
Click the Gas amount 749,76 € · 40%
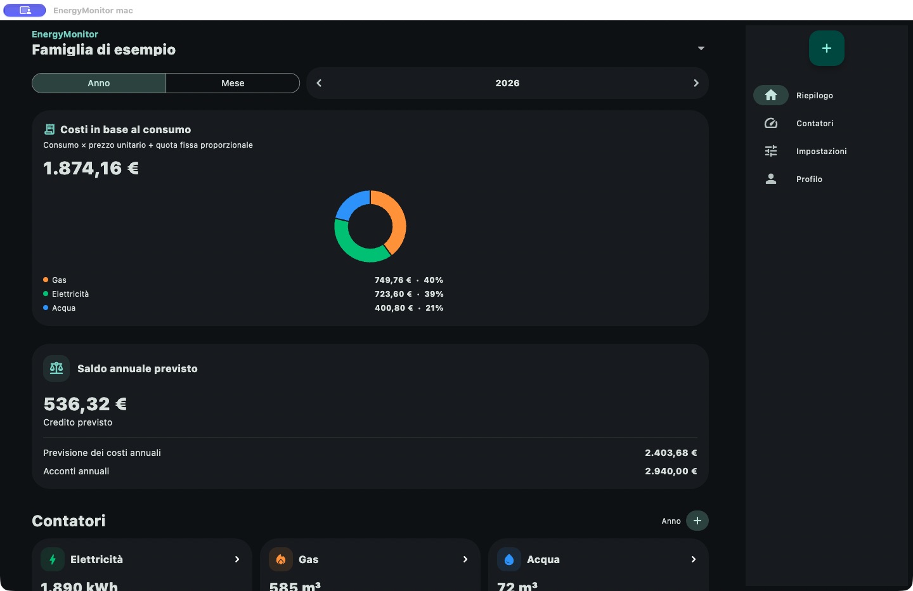409,280
